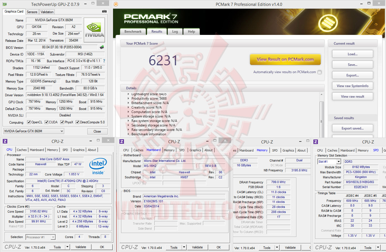Open the Tools dropdown arrow in the CPU-tab window

[x=67, y=247]
